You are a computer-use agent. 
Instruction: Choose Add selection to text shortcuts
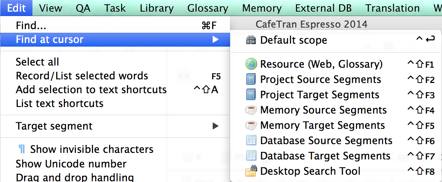tap(91, 90)
